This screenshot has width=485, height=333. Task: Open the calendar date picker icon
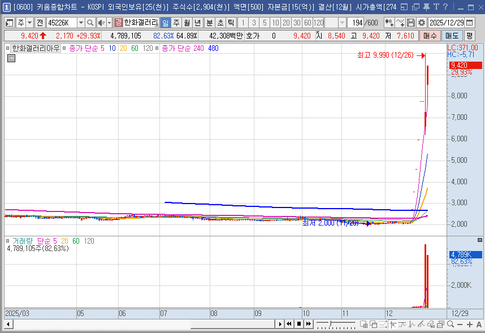click(x=470, y=23)
